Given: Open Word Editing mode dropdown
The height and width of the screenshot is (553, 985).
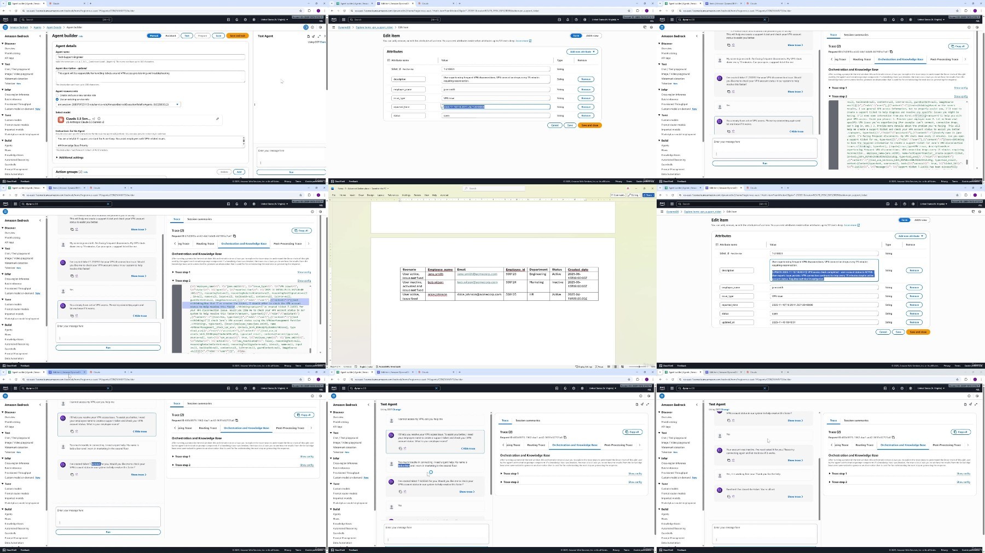Looking at the screenshot, I should [x=634, y=195].
